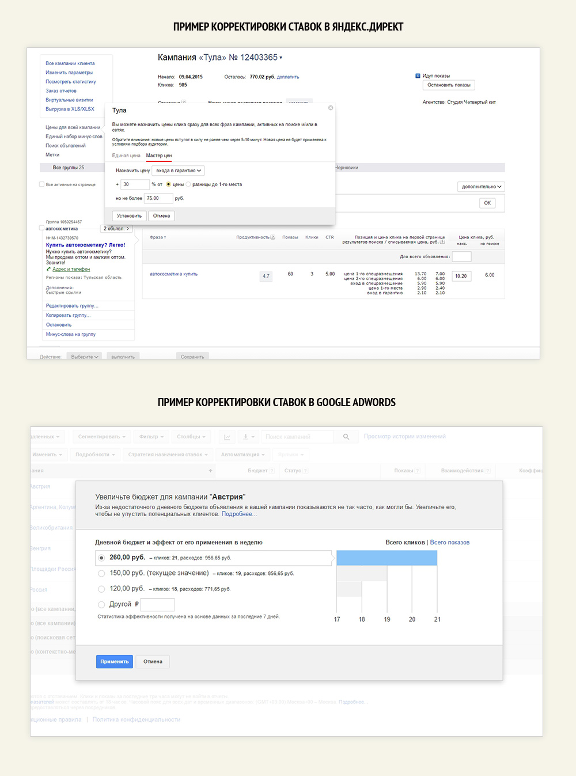
Task: Select the цены radio button
Action: click(169, 184)
